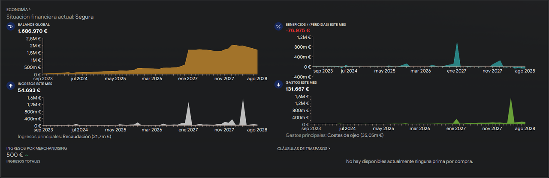Click the Ingresos este mes up-arrow icon
549x178 pixels.
click(10, 85)
